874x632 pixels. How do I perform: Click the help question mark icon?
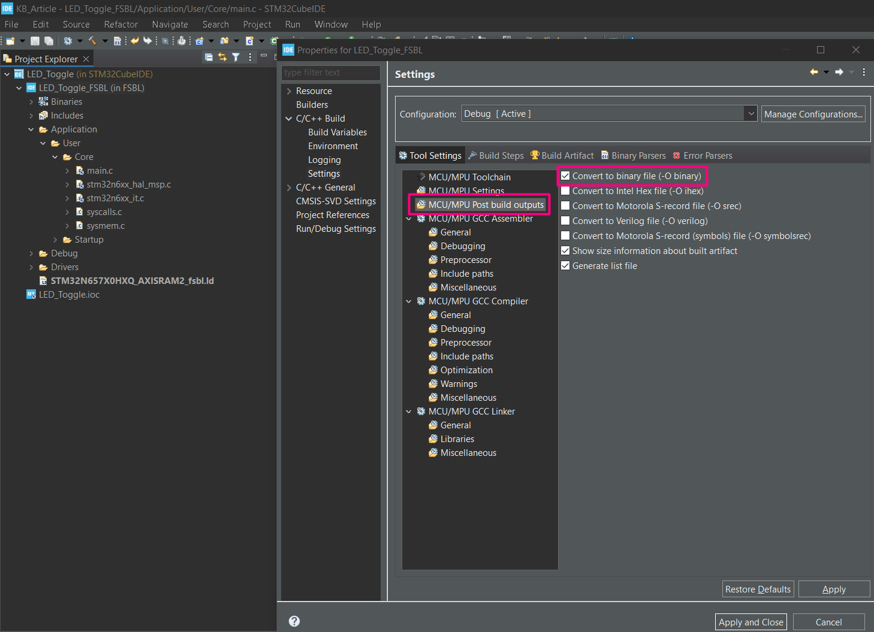(294, 621)
